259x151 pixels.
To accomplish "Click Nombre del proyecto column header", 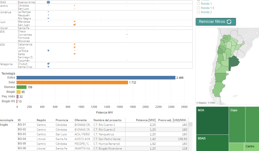I will pyautogui.click(x=108, y=120).
